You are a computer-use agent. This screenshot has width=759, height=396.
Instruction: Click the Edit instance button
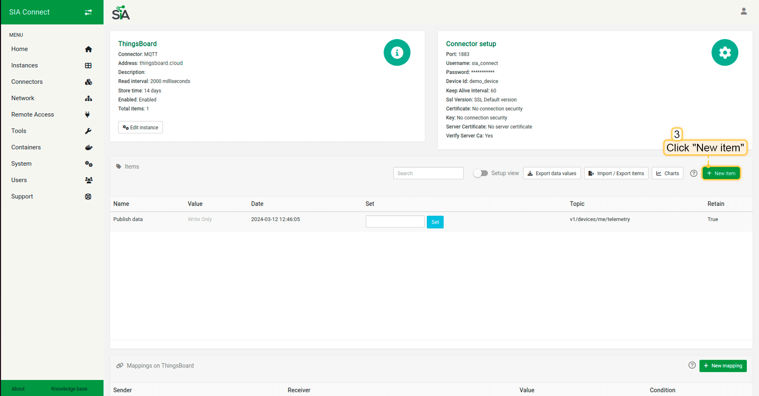click(x=140, y=127)
